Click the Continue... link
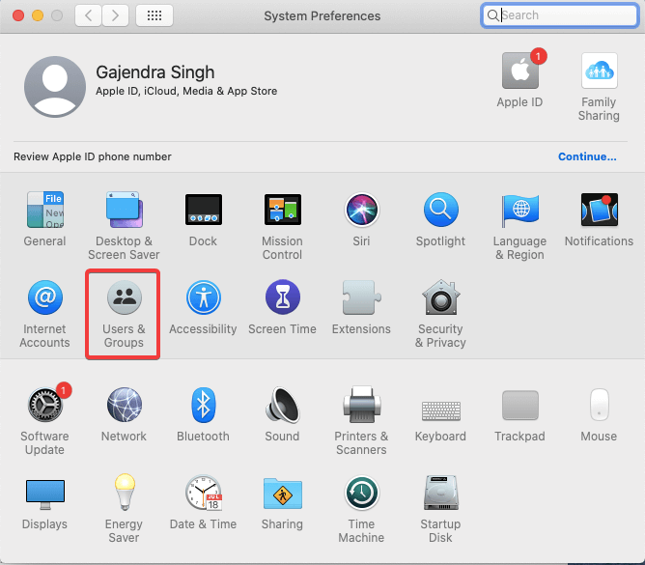 click(587, 156)
